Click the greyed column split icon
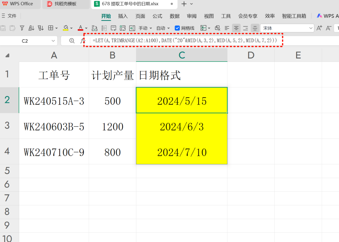 (104, 28)
